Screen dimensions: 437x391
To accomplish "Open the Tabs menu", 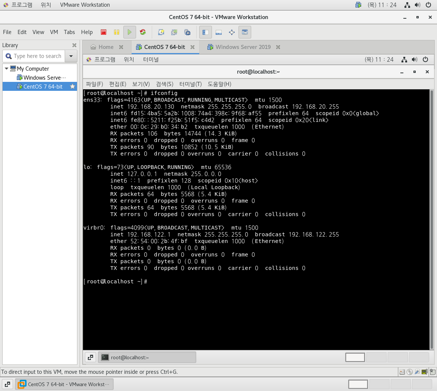I will coord(70,32).
